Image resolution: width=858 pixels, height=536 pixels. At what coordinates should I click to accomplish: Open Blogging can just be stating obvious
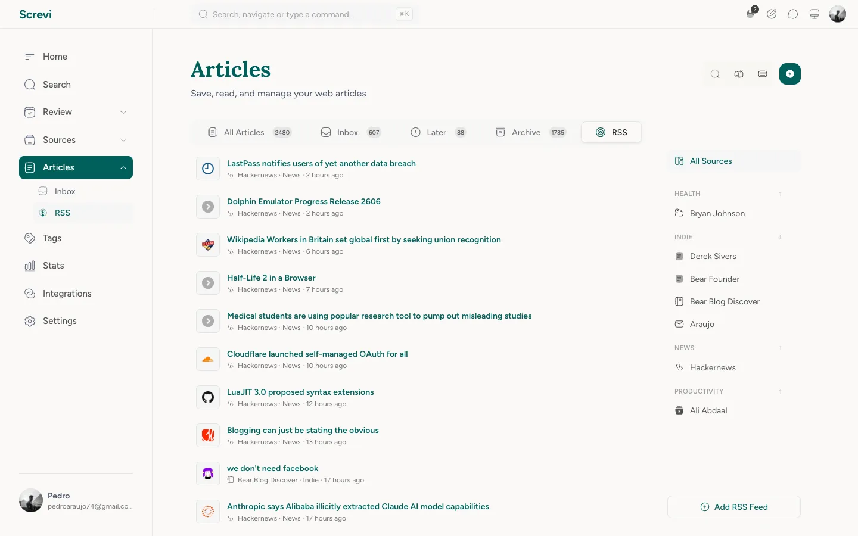coord(303,430)
